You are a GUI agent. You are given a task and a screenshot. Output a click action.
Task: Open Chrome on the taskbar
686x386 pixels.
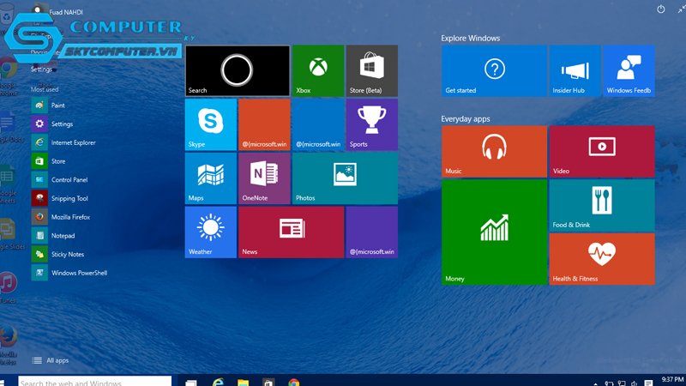click(294, 382)
